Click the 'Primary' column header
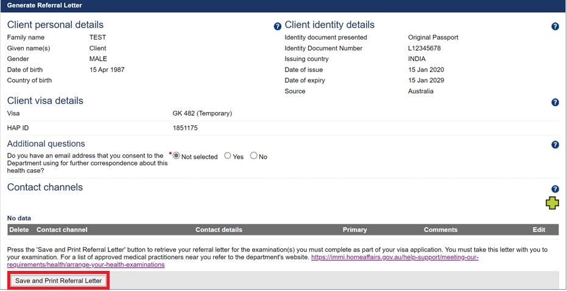Image resolution: width=567 pixels, height=291 pixels. pyautogui.click(x=354, y=230)
